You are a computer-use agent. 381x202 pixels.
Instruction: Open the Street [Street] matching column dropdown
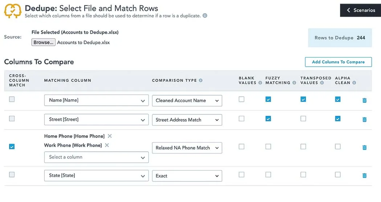pyautogui.click(x=96, y=119)
